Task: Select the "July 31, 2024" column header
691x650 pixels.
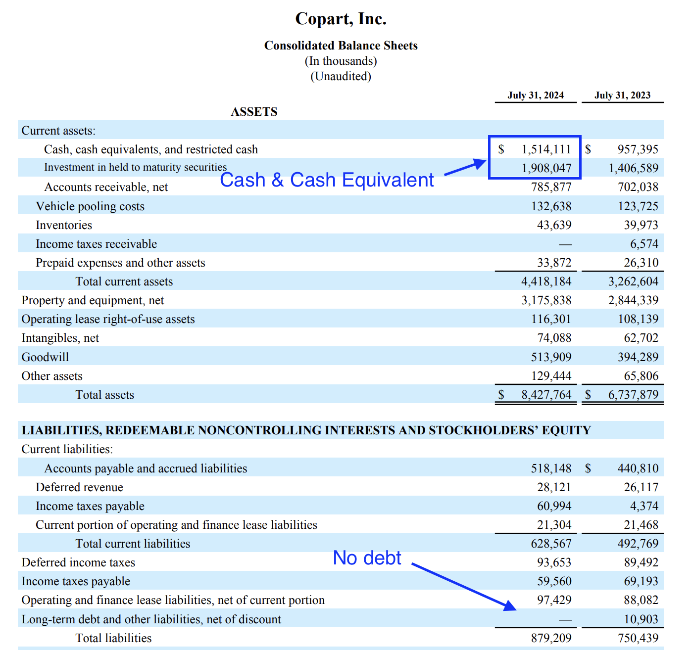Action: [x=536, y=95]
